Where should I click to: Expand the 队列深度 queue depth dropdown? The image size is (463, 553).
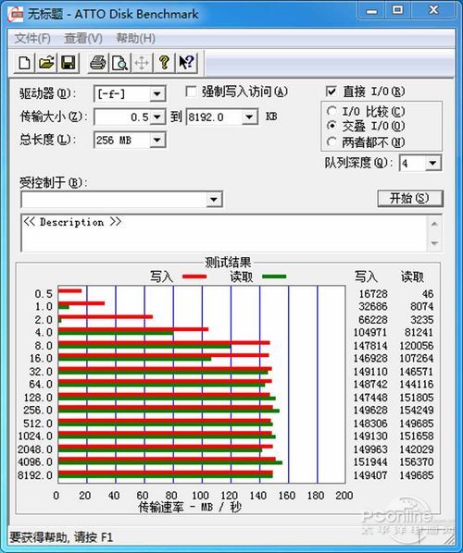click(x=432, y=164)
